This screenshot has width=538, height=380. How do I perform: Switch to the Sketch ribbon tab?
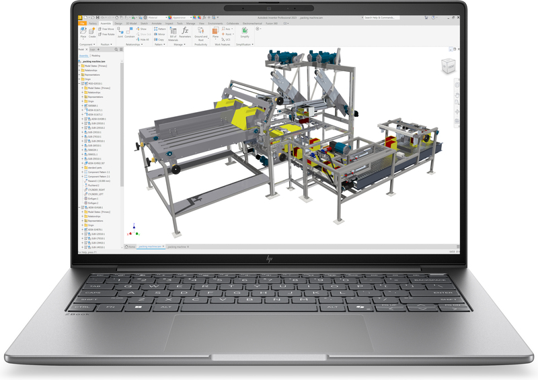click(x=144, y=23)
